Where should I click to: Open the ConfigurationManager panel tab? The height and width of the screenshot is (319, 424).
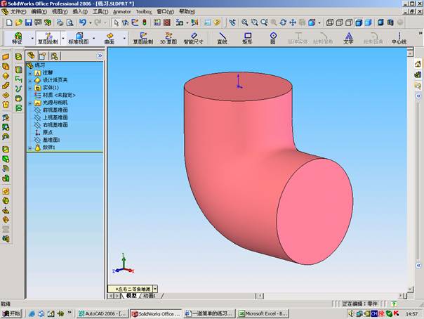point(54,56)
